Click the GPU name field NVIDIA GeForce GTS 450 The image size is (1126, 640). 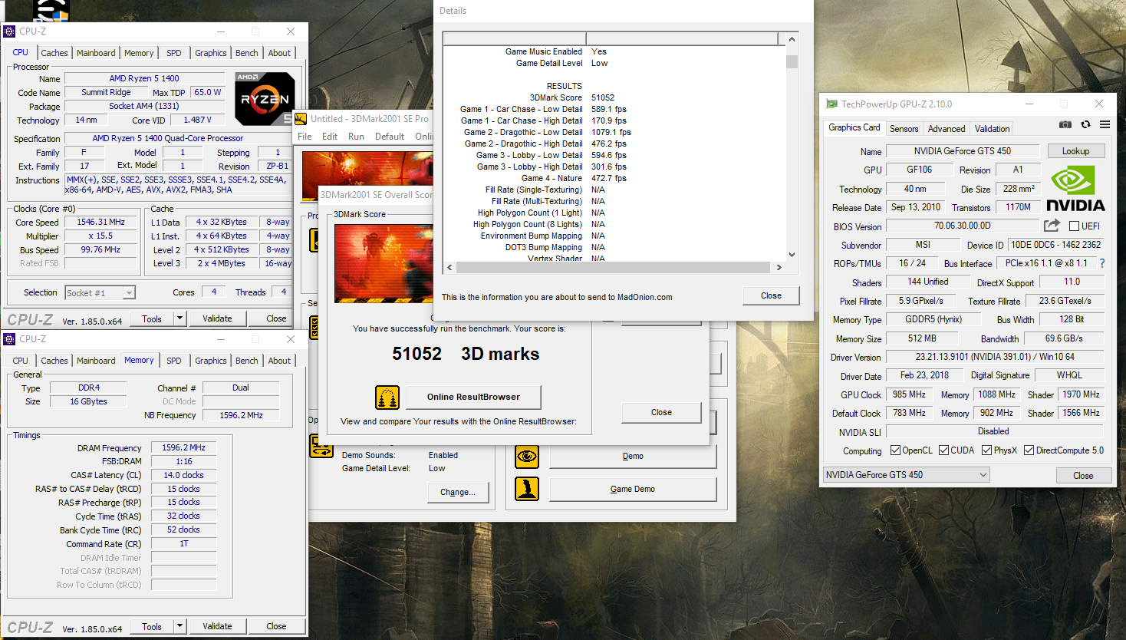(x=962, y=151)
